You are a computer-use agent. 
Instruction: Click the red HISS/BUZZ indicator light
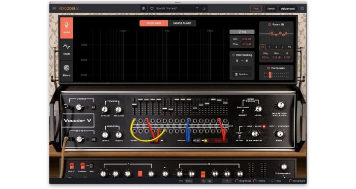pyautogui.click(x=264, y=127)
